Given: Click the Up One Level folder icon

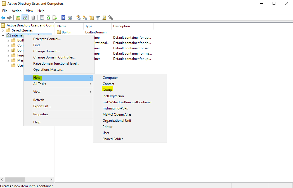Looking at the screenshot, I should pos(18,18).
